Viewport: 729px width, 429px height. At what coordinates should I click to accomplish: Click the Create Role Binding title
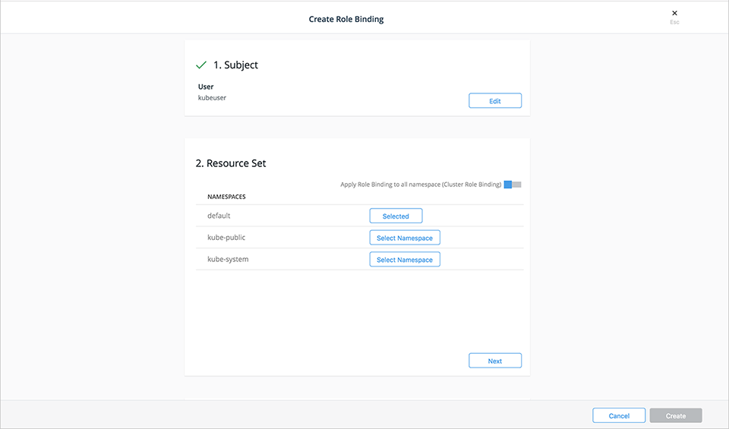click(x=346, y=19)
